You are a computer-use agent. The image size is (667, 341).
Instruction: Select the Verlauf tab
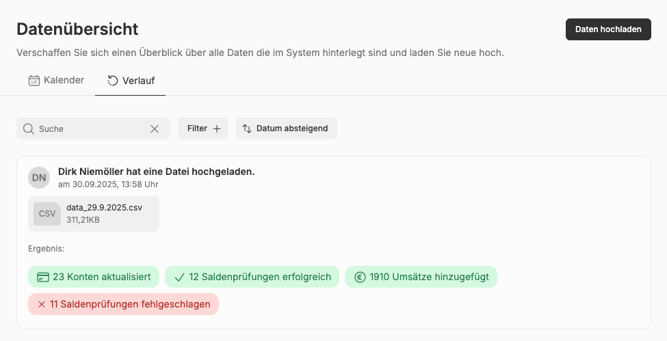tap(131, 81)
